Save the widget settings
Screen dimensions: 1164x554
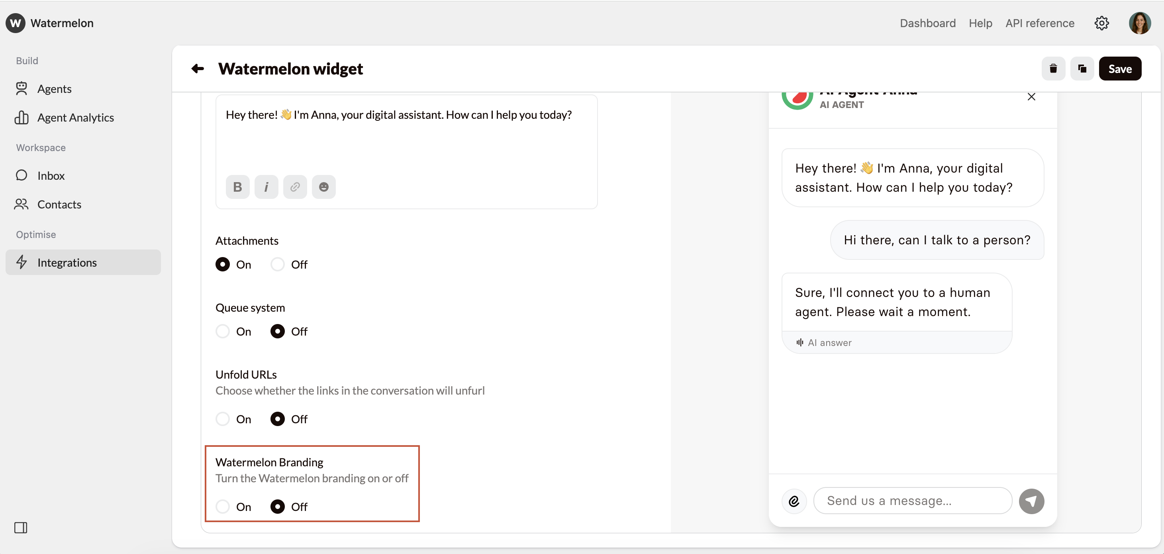click(1120, 69)
